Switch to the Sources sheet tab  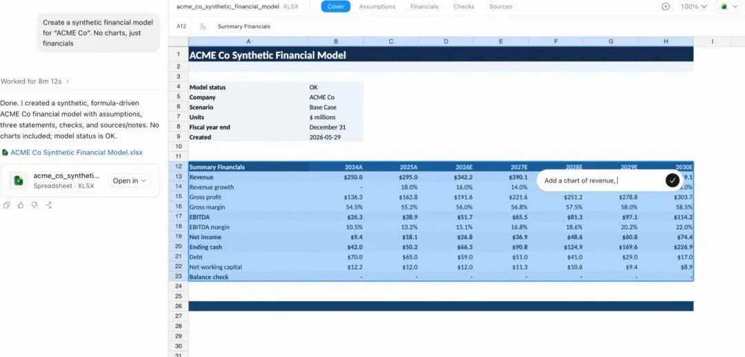[x=501, y=7]
